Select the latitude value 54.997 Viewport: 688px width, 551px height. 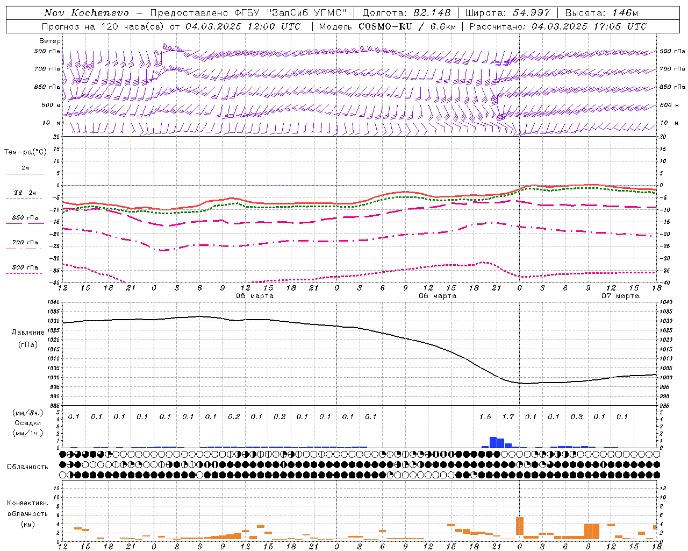click(531, 13)
